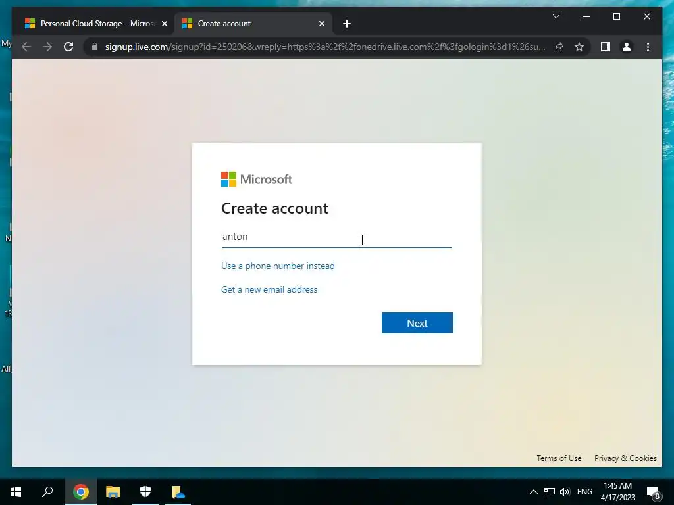Screen dimensions: 674x505
Task: View site information via lock icon
Action: [95, 47]
